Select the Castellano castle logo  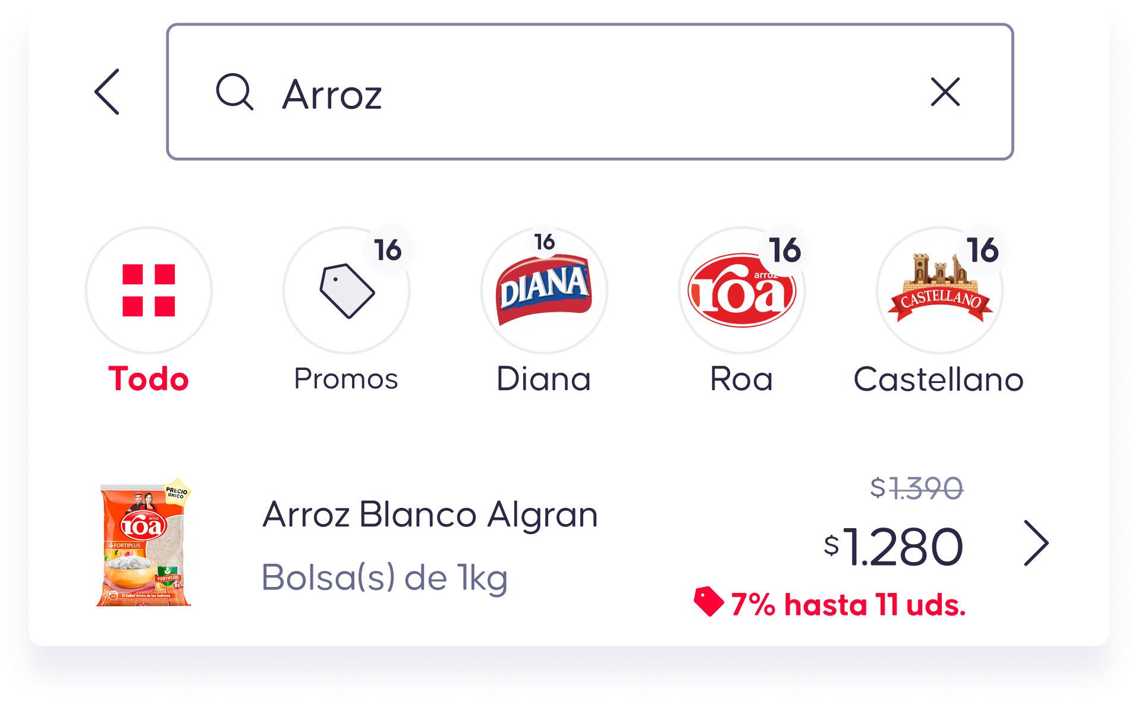click(939, 290)
